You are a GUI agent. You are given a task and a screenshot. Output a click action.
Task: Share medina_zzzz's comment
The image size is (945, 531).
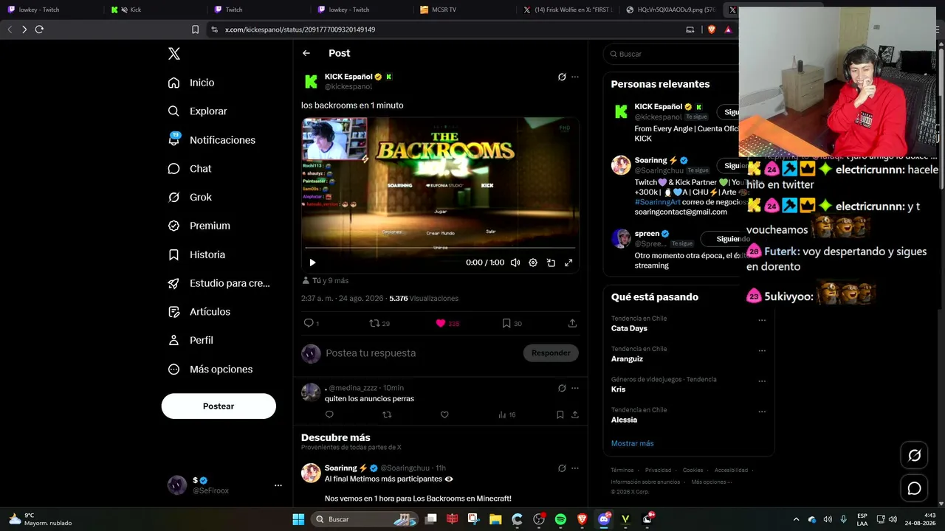click(574, 414)
